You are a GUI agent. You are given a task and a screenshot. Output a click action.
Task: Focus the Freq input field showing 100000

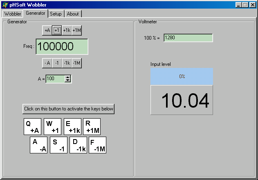(62, 47)
